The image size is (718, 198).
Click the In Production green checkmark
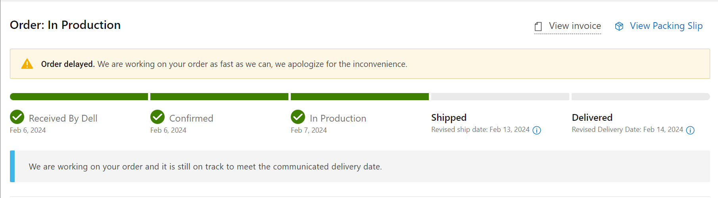click(x=298, y=117)
